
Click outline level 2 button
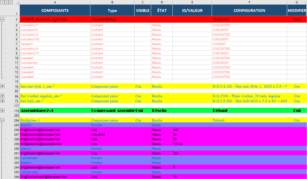pyautogui.click(x=6, y=2)
